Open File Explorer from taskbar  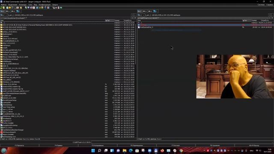[x=125, y=151]
